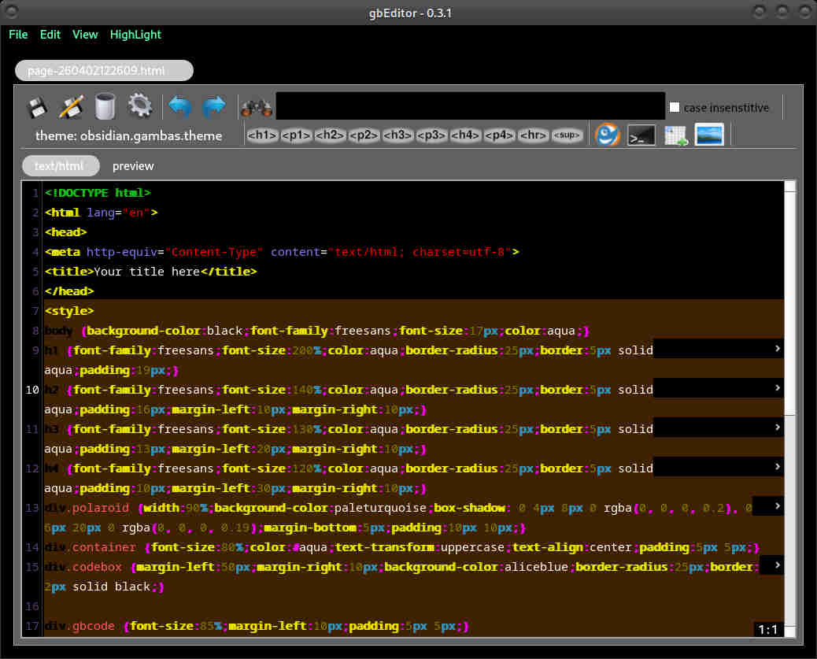Click inside the search text field
Viewport: 817px width, 659px height.
(x=470, y=106)
